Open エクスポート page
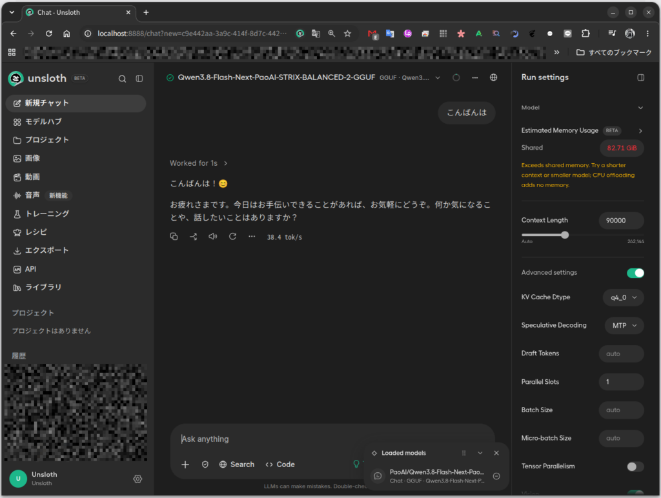 [x=76, y=250]
